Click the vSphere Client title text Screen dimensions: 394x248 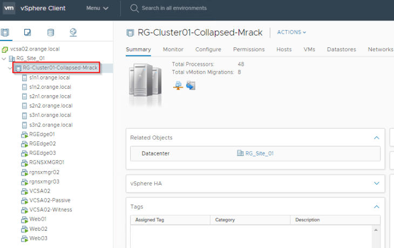[x=43, y=8]
